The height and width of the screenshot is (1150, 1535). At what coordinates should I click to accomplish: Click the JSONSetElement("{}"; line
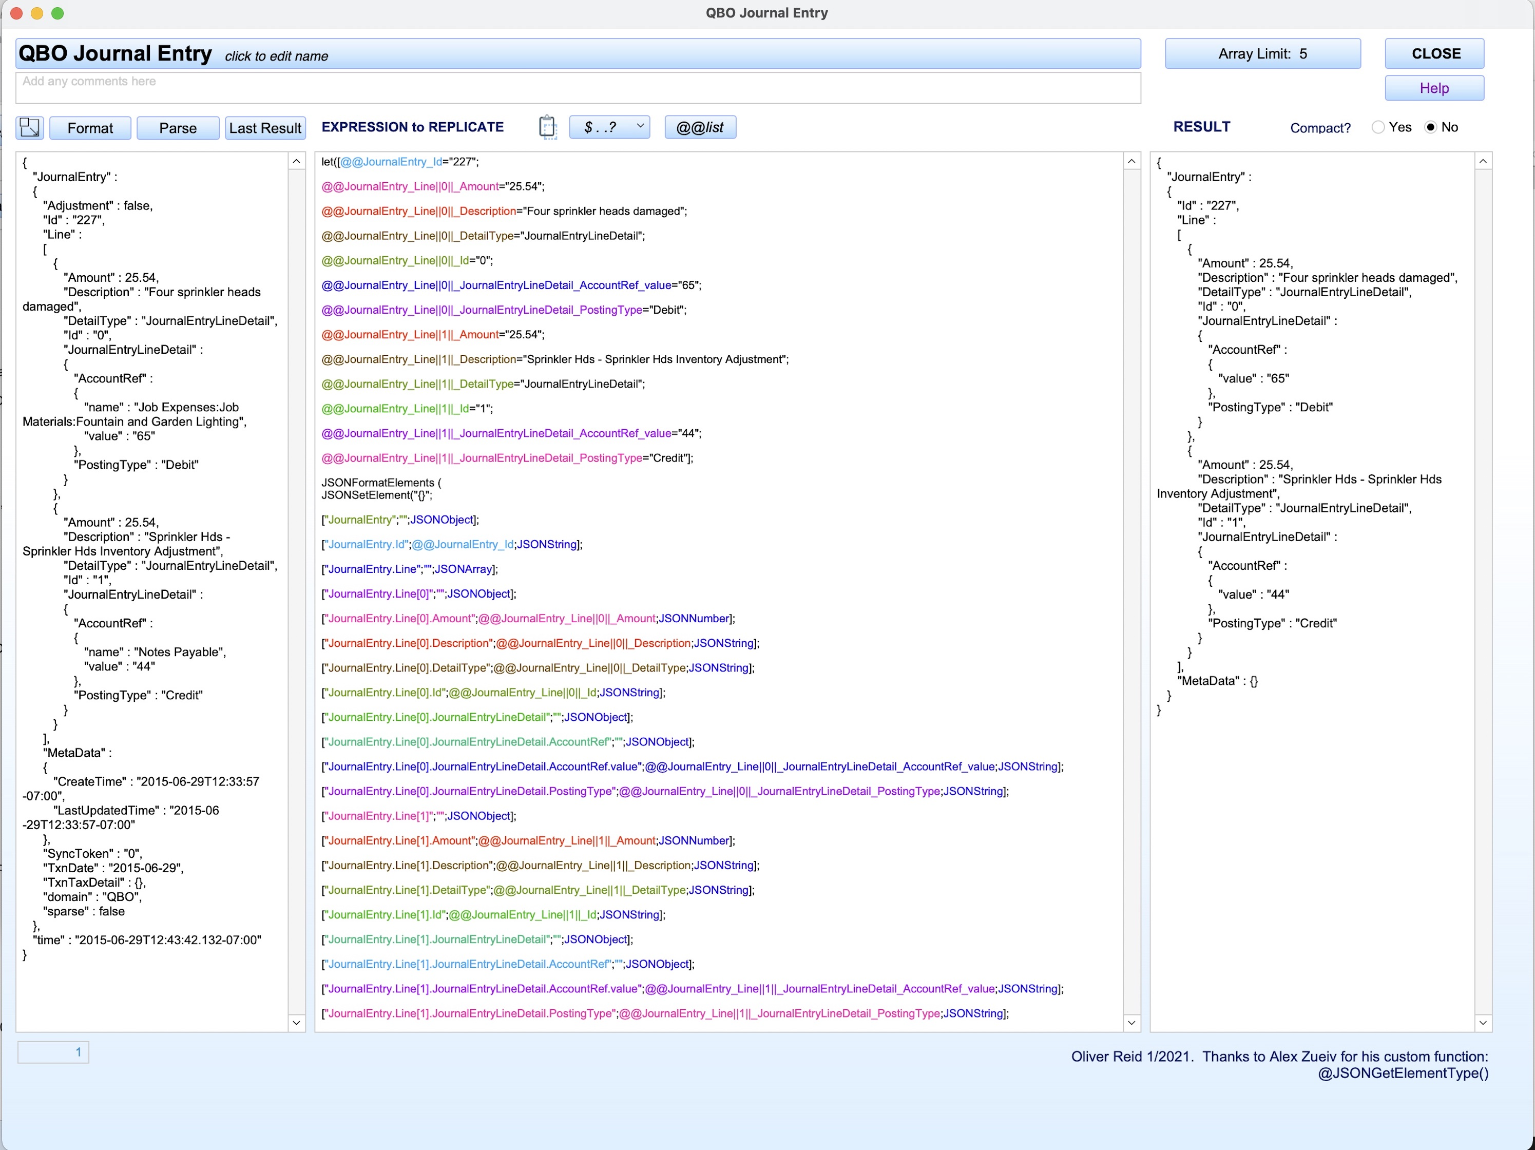(376, 495)
